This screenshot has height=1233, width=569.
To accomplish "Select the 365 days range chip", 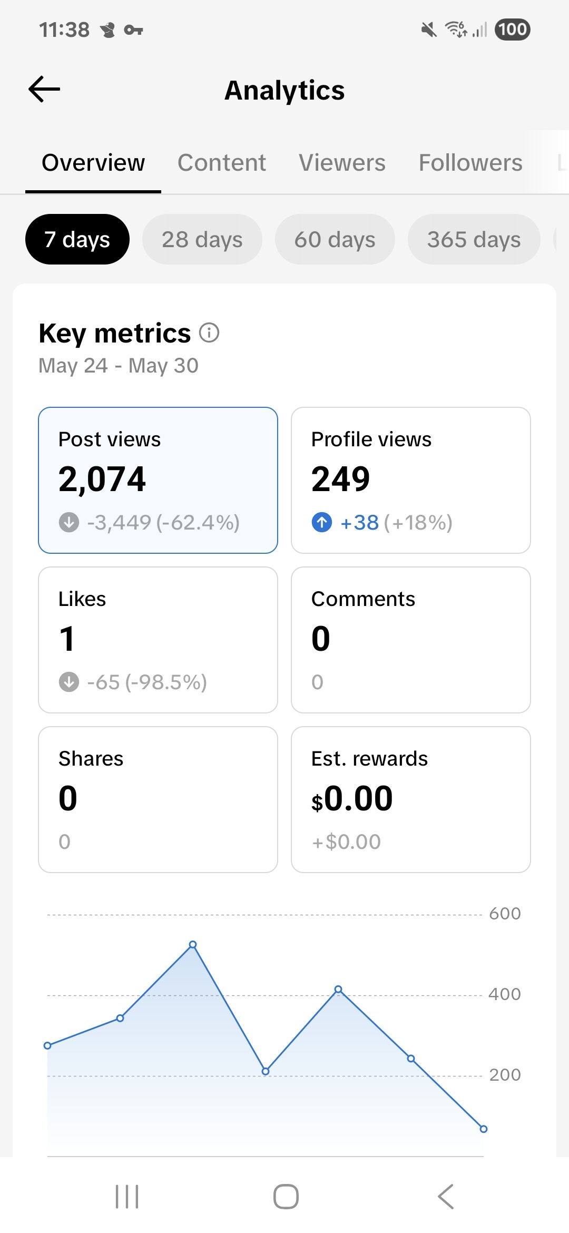I will [474, 239].
